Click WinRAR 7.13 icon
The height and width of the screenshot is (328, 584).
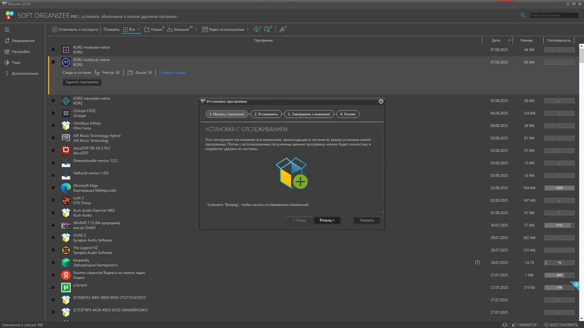pos(66,225)
